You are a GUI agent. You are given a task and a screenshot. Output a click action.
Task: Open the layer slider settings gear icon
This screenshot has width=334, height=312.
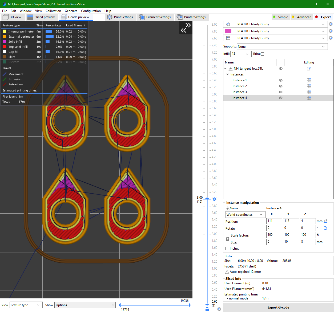click(219, 309)
